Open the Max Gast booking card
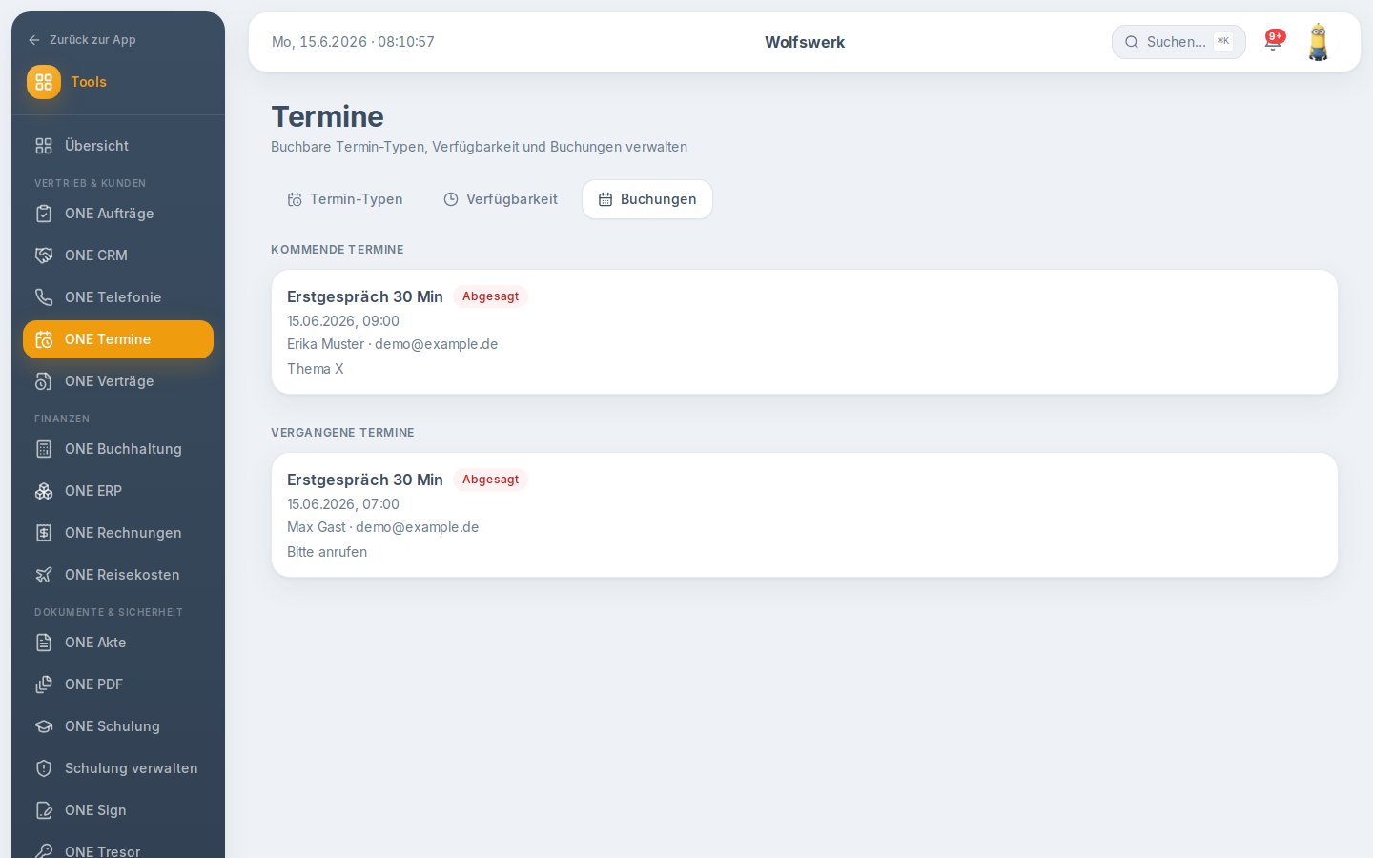The height and width of the screenshot is (858, 1373). [805, 515]
